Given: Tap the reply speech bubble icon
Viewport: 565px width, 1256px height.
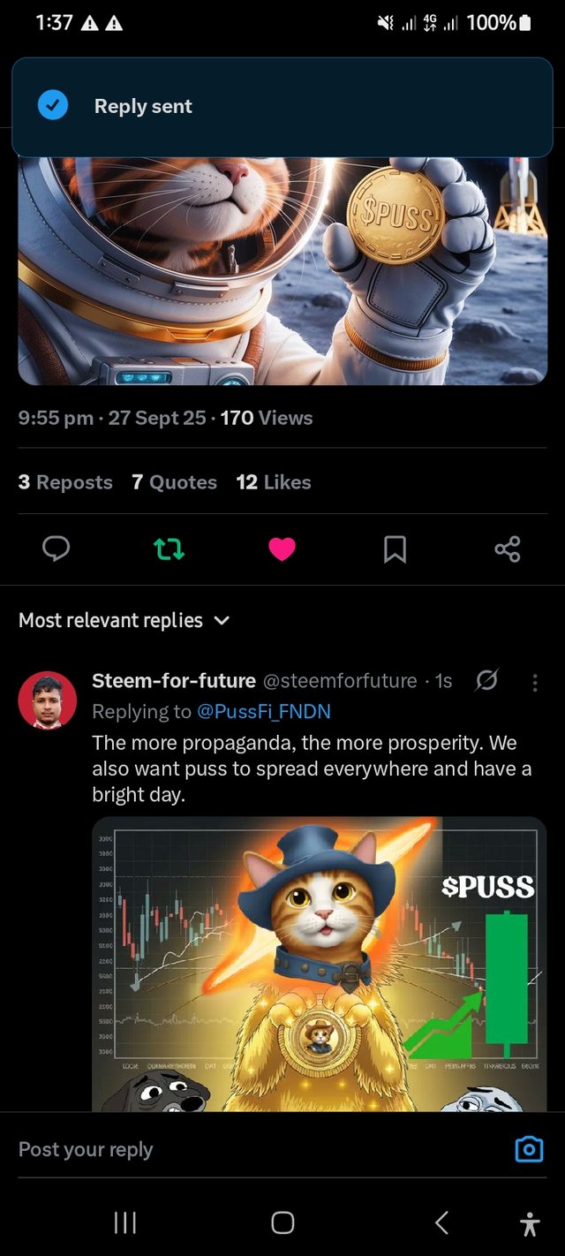Looking at the screenshot, I should [x=56, y=549].
